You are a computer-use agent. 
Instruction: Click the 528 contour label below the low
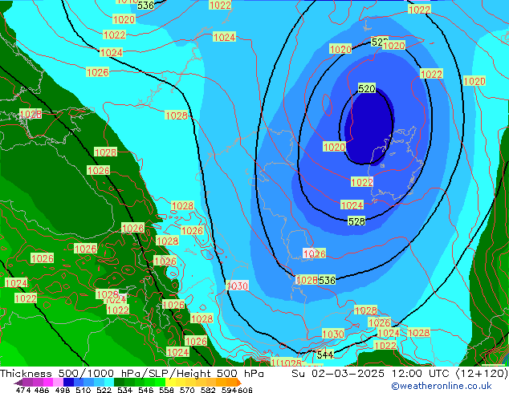click(x=356, y=221)
